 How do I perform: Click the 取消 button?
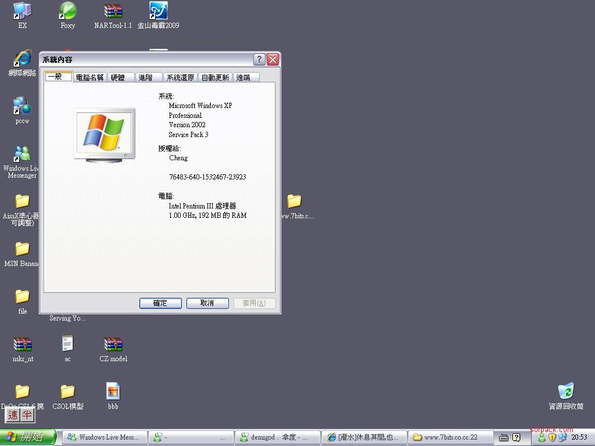[x=207, y=303]
